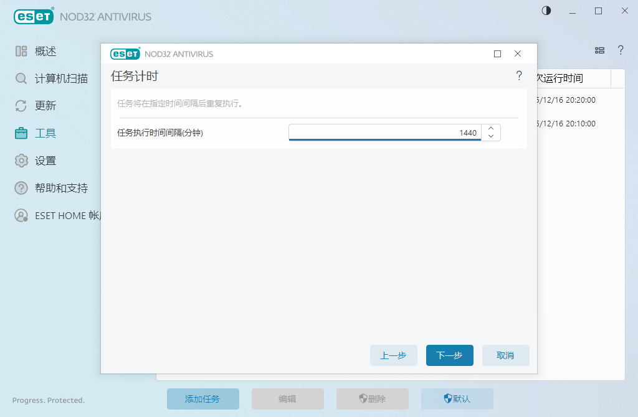
Task: Click the 概述 overview sidebar icon
Action: click(x=21, y=51)
